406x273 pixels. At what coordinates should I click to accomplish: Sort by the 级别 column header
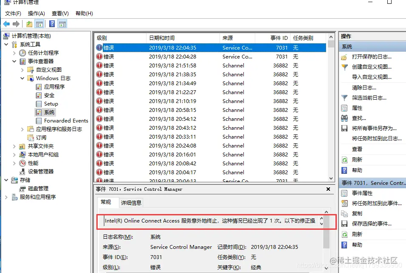click(x=120, y=38)
